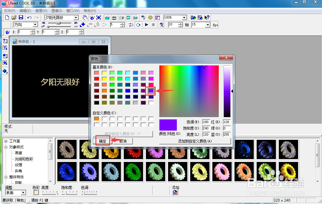The width and height of the screenshot is (322, 204).
Task: Add a key frame with plus icon
Action: click(83, 25)
